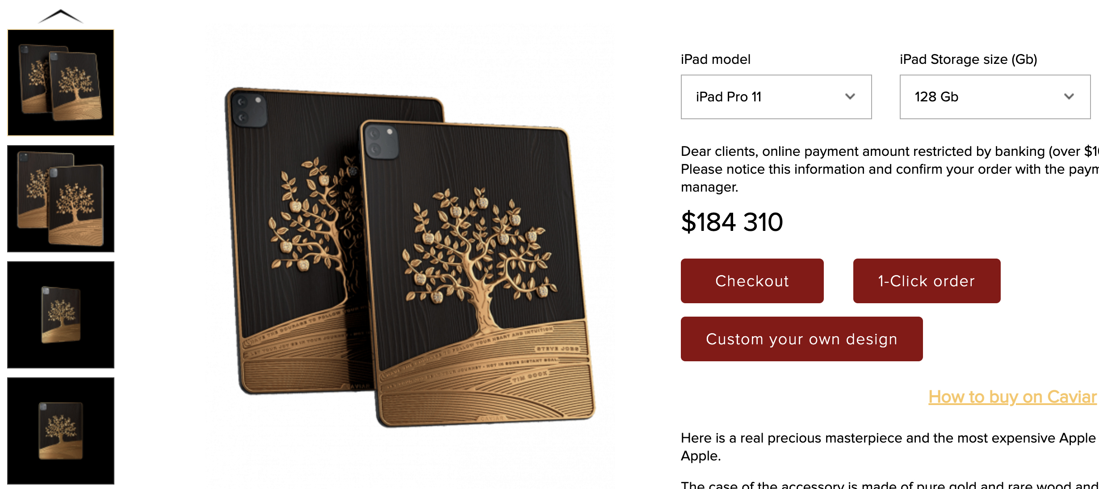
Task: Select the second product thumbnail
Action: [61, 199]
